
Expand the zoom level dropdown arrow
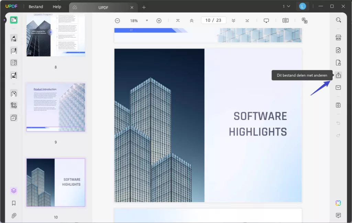147,21
